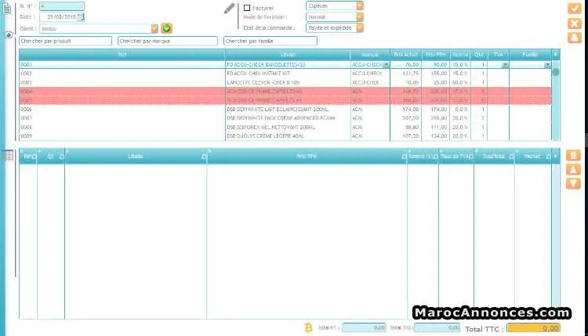This screenshot has width=588, height=336.
Task: Click the orange move-down arrow button
Action: (x=573, y=183)
